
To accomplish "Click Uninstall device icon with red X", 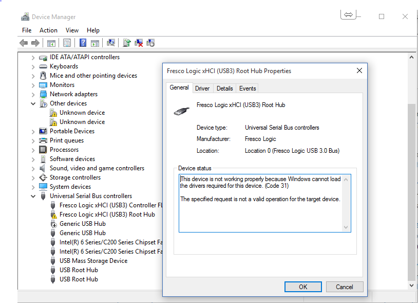I will point(139,43).
